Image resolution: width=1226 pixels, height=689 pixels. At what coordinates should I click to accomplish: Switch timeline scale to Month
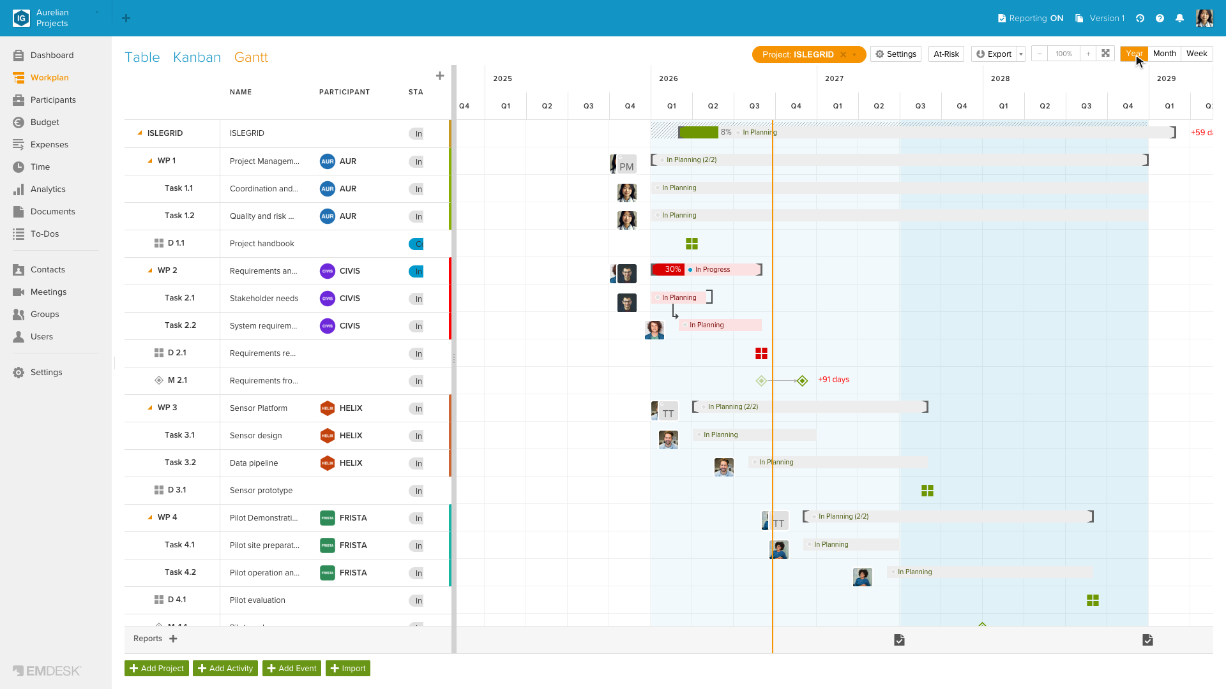tap(1164, 54)
